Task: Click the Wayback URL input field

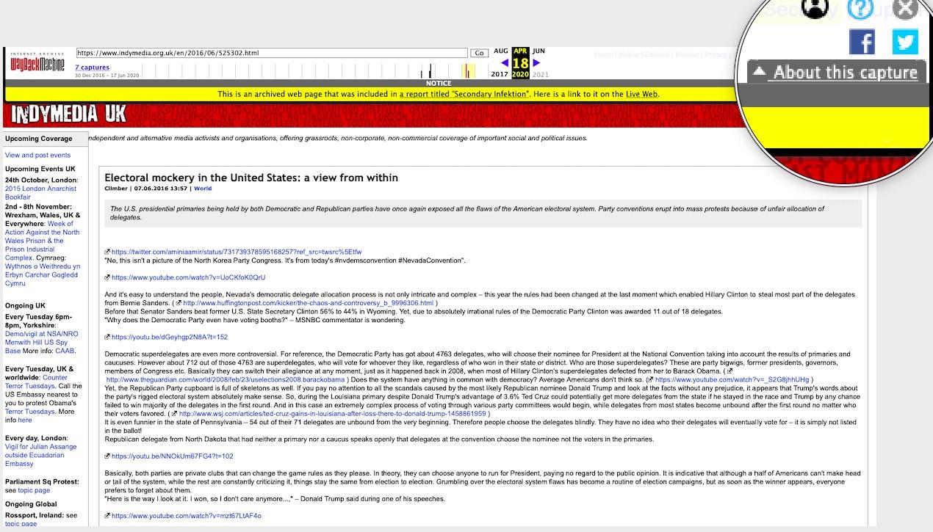Action: coord(271,53)
